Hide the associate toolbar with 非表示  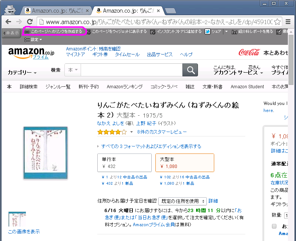pos(11,33)
